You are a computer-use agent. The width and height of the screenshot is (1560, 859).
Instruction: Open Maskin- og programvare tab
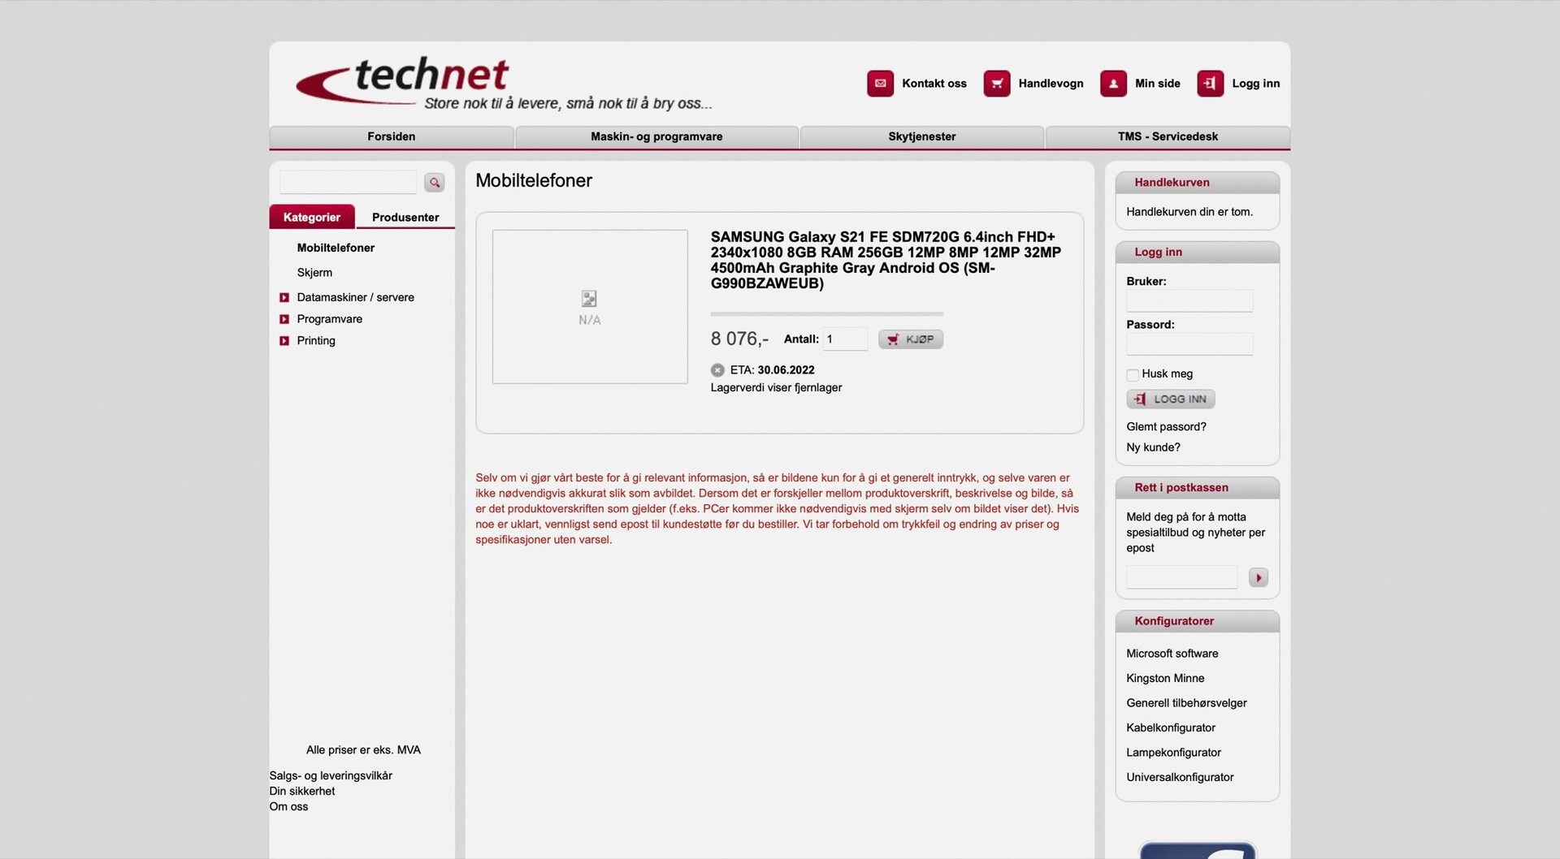click(656, 136)
